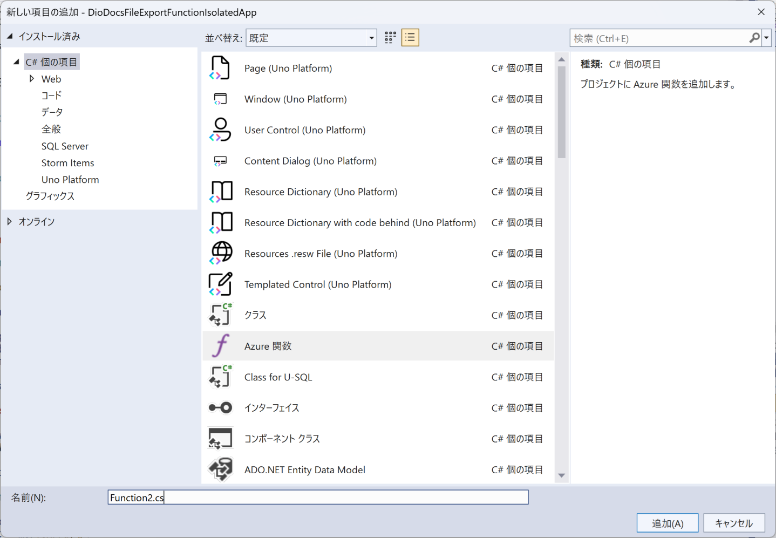Click the 検索 (Ctrl+E) search box

tap(659, 38)
